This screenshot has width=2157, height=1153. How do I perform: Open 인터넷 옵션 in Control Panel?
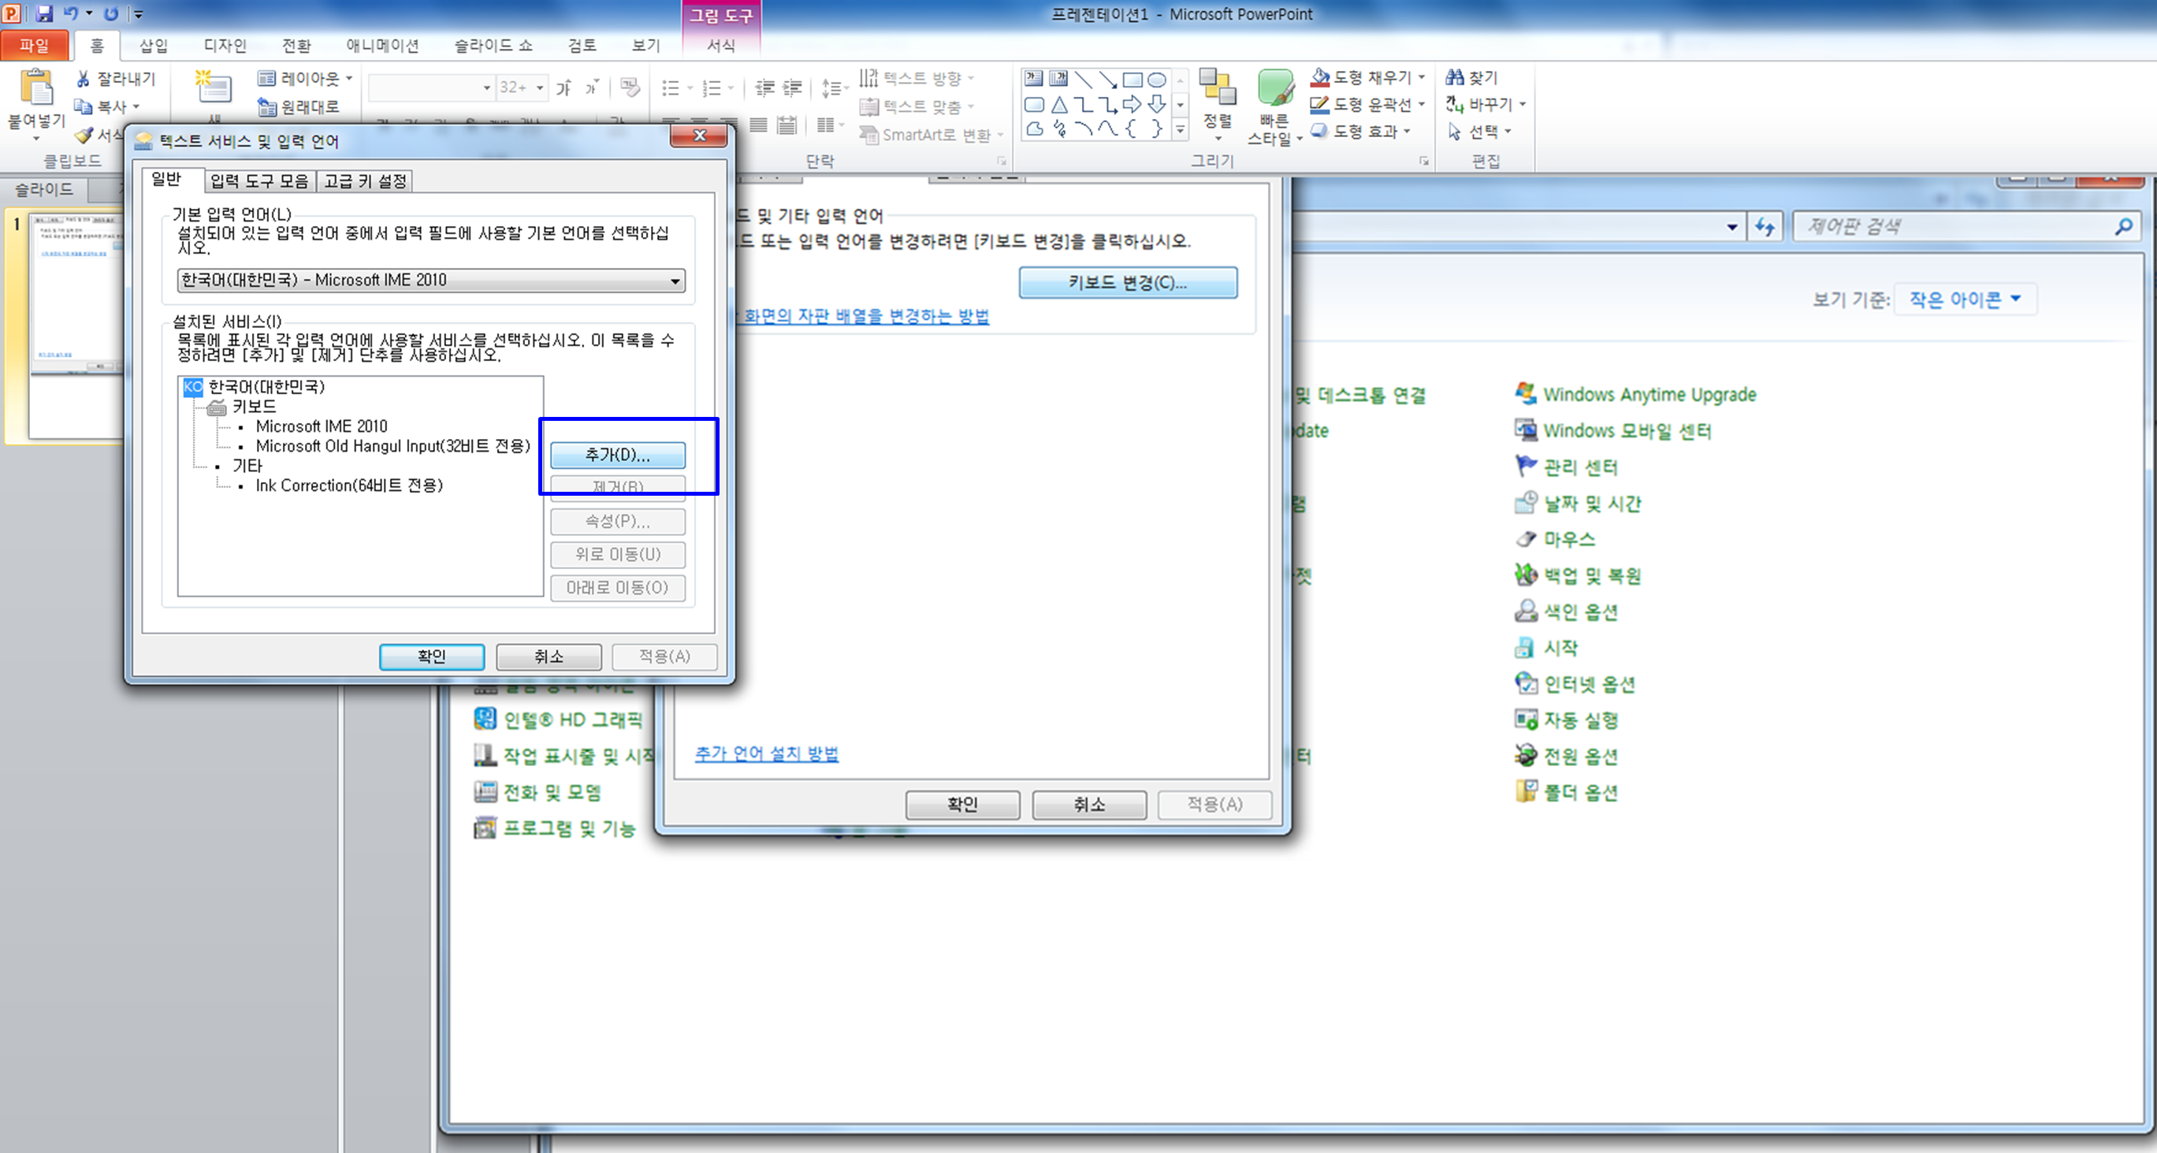1589,684
